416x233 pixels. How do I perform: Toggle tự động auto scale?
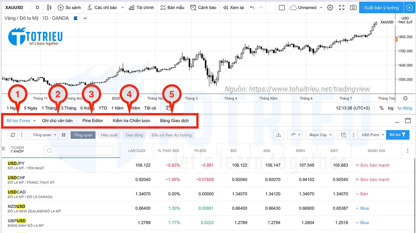coord(405,108)
